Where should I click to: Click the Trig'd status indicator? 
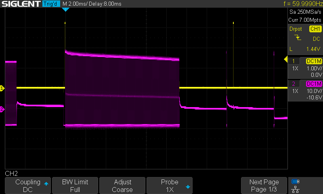pyautogui.click(x=51, y=4)
